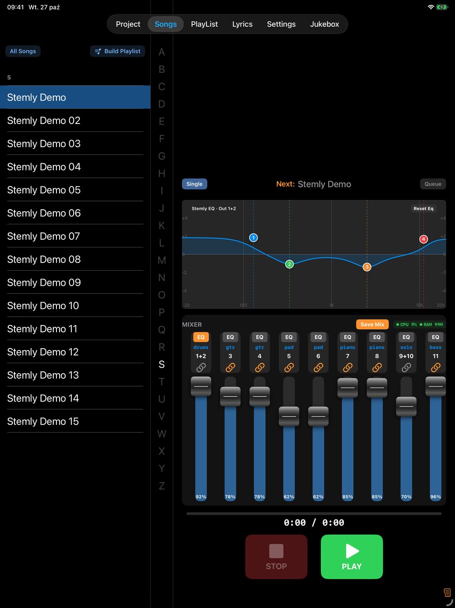Viewport: 455px width, 608px height.
Task: Toggle the link icon on gtr channel 4
Action: click(x=259, y=367)
